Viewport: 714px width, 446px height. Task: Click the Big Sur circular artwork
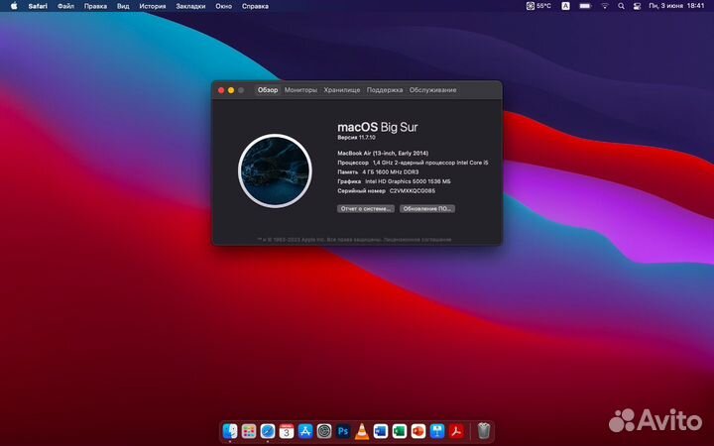click(x=275, y=170)
